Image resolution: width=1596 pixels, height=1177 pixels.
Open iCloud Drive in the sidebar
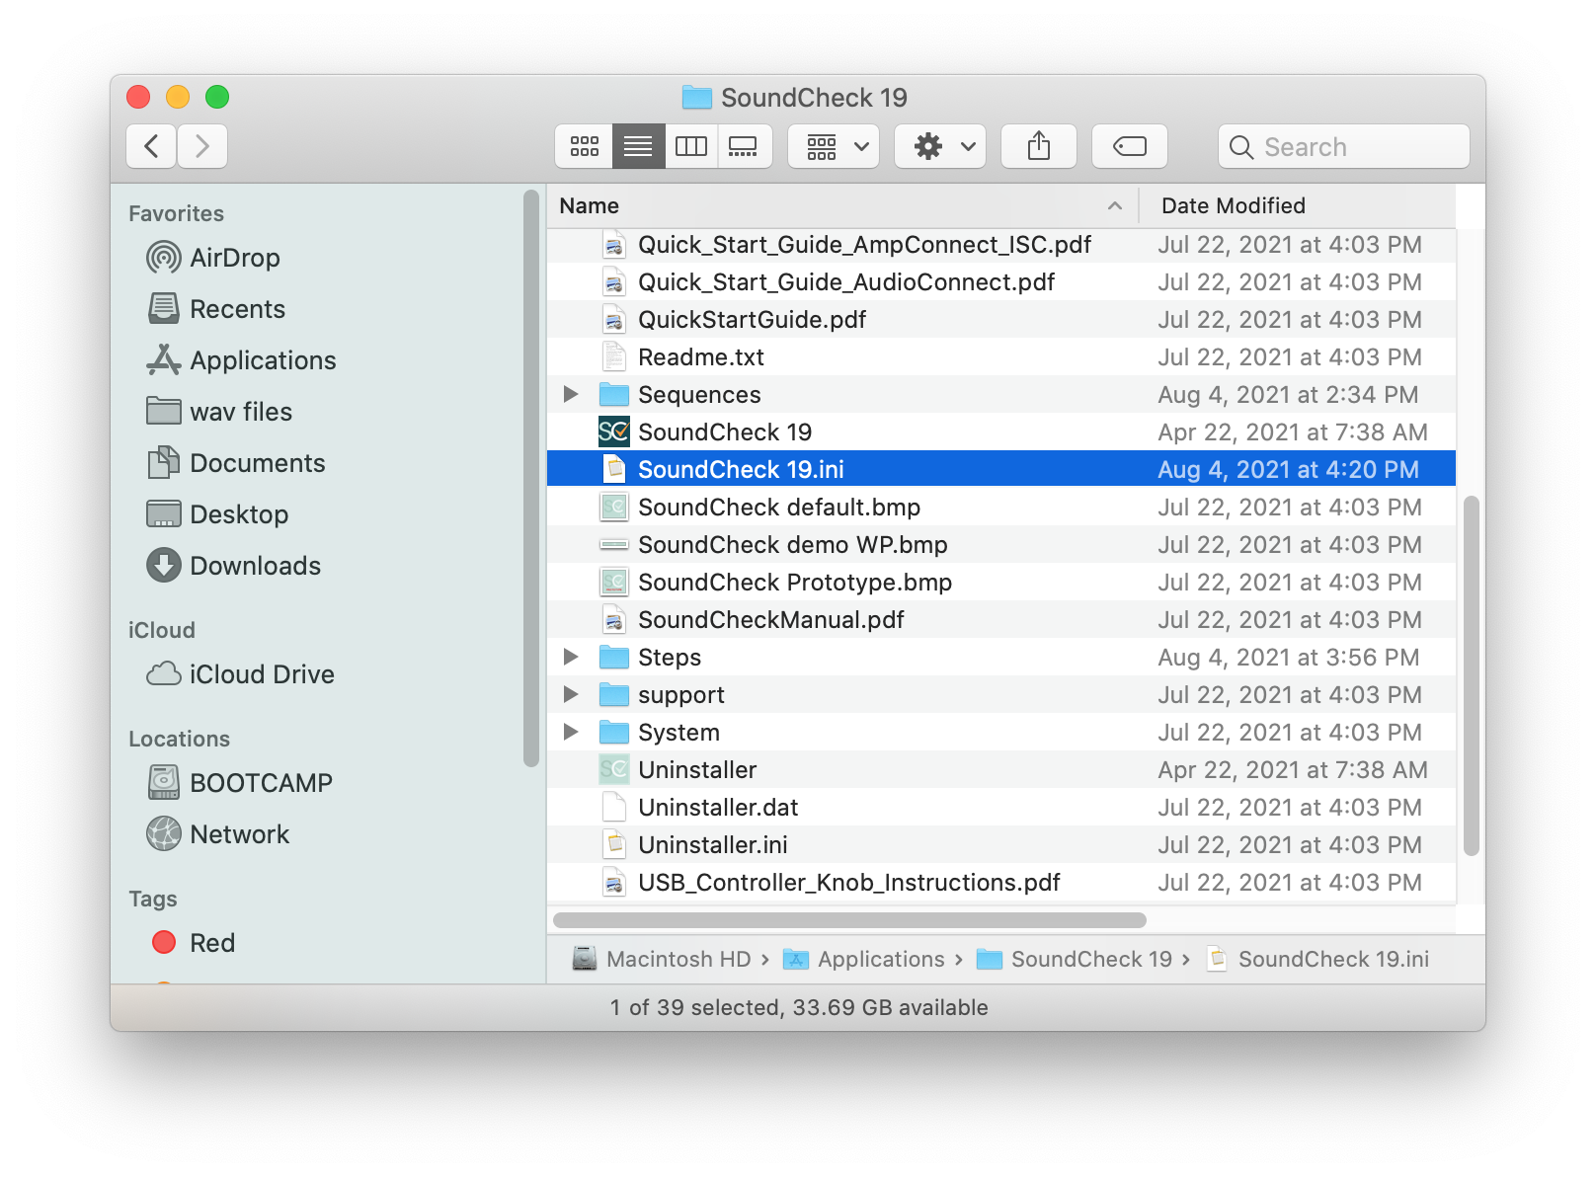240,674
